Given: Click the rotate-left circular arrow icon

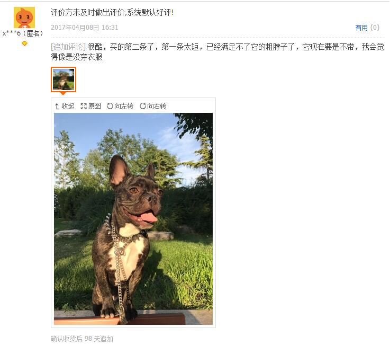Looking at the screenshot, I should [110, 107].
